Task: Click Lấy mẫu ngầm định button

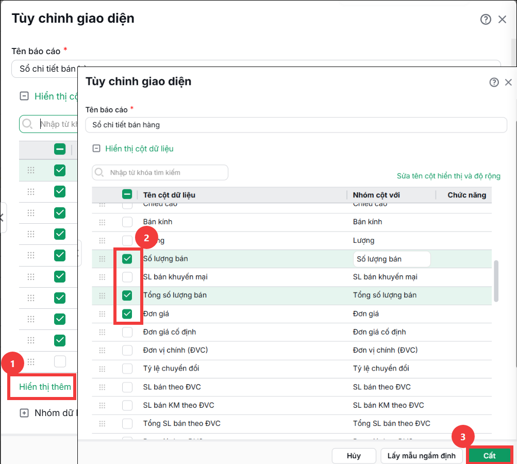Action: 421,455
